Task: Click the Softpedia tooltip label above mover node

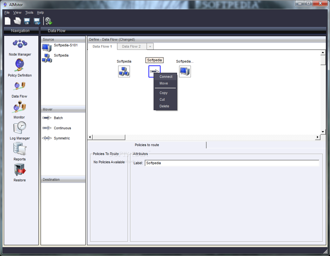Action: click(155, 60)
